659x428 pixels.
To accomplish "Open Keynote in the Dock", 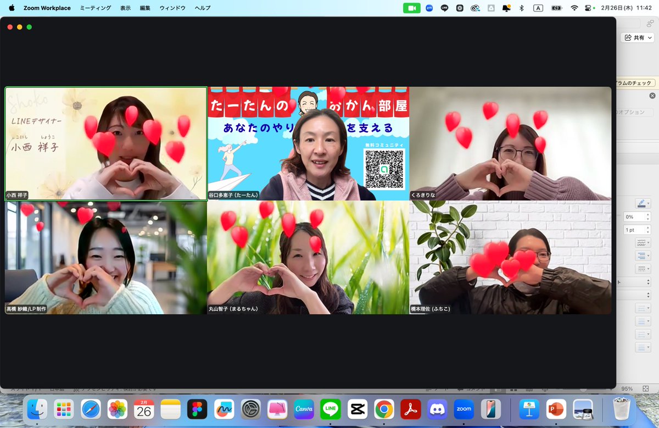I will coord(529,409).
